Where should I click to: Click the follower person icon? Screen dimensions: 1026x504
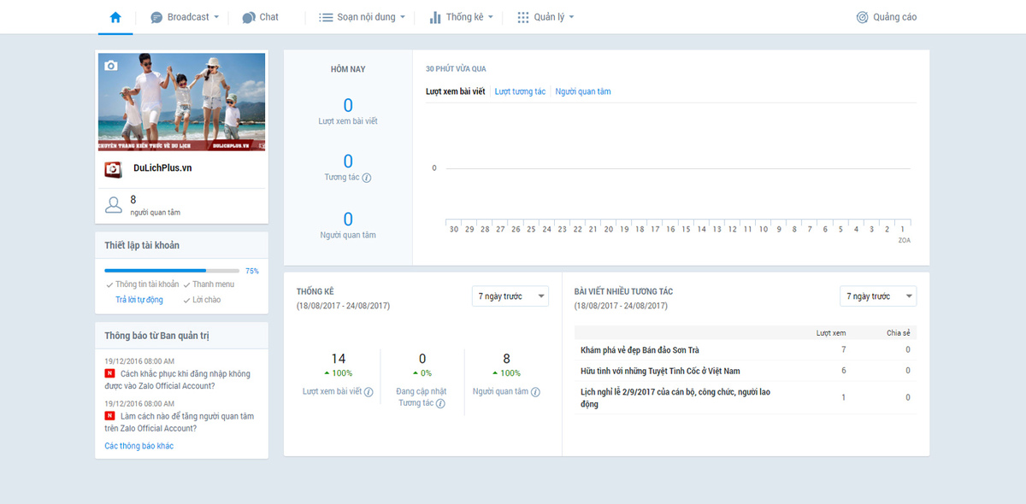[x=113, y=205]
